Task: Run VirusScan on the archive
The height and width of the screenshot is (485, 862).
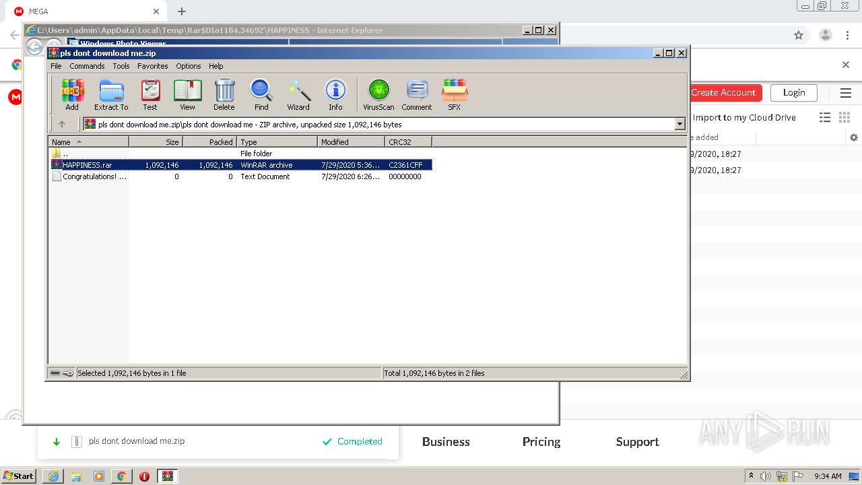Action: coord(378,94)
